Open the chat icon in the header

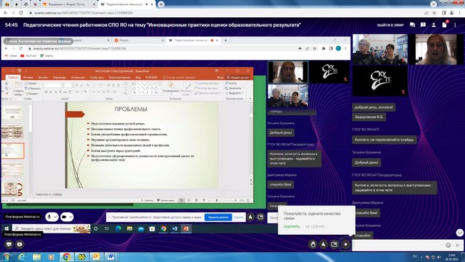(x=412, y=25)
